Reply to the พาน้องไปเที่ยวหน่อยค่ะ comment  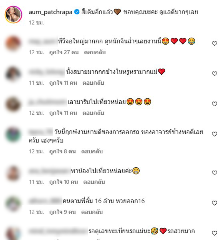(94, 182)
